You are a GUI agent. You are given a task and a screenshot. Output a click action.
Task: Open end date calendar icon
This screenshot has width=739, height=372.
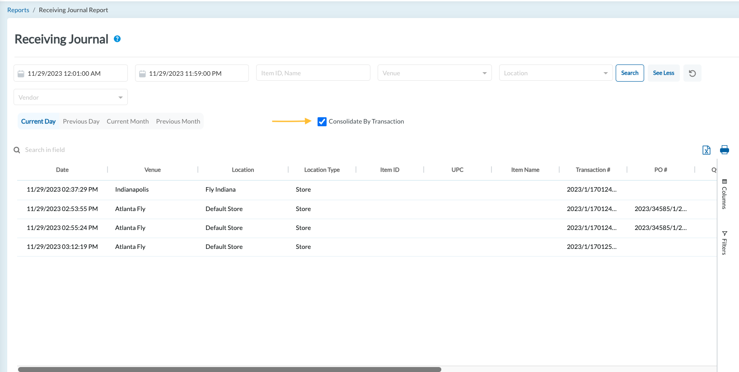click(x=142, y=73)
